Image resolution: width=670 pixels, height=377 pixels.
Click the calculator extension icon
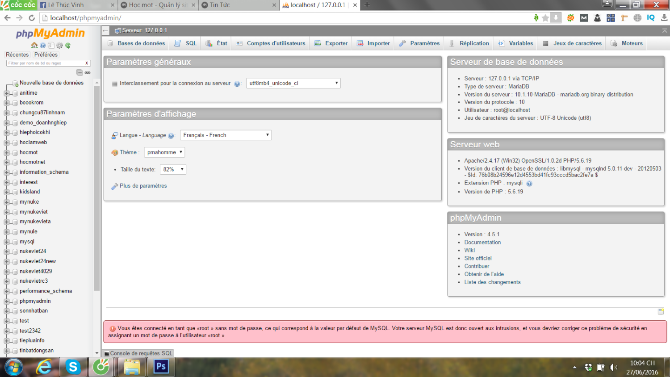pyautogui.click(x=611, y=18)
